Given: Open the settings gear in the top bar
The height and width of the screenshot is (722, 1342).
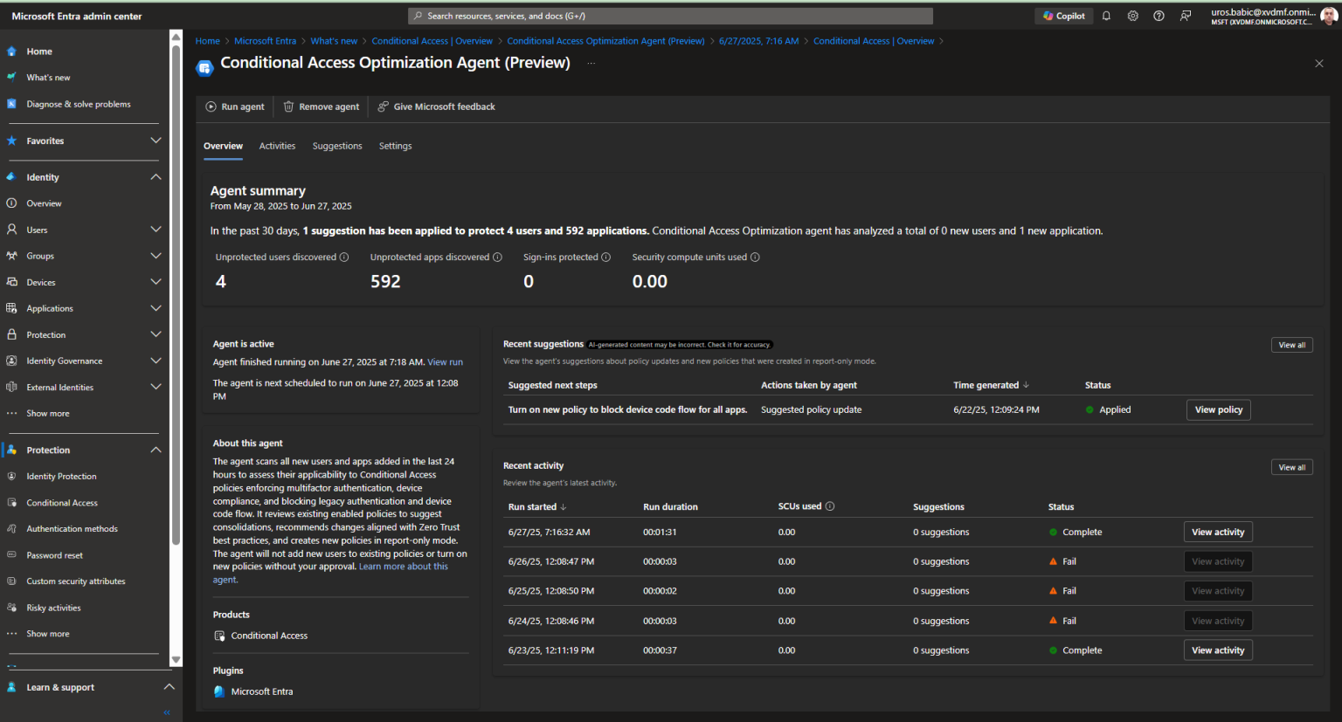Looking at the screenshot, I should (x=1132, y=15).
